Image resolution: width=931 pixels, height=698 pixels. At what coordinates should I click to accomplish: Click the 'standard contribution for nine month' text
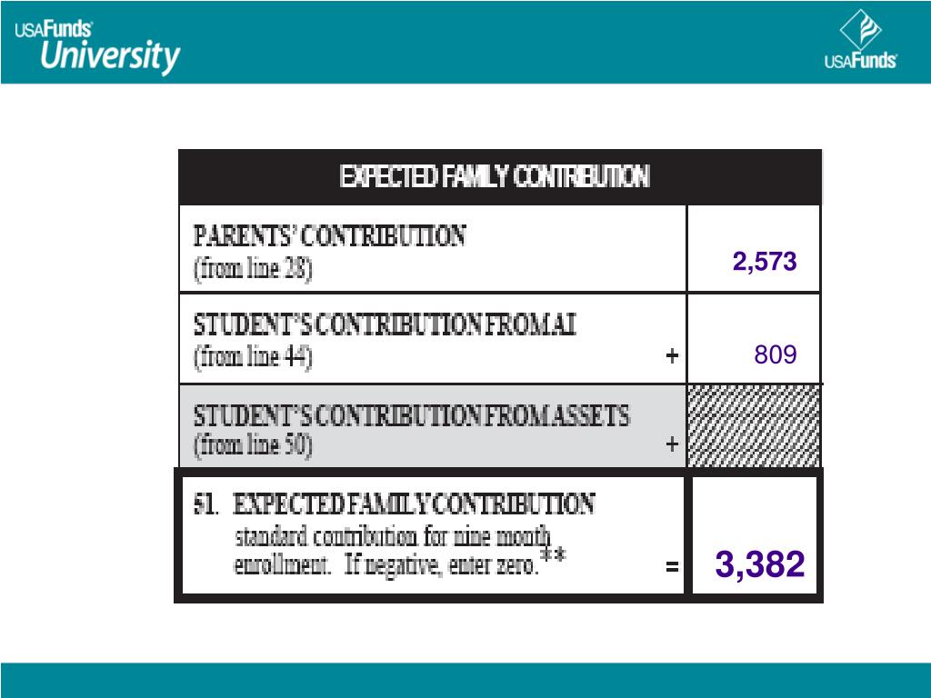(x=393, y=536)
